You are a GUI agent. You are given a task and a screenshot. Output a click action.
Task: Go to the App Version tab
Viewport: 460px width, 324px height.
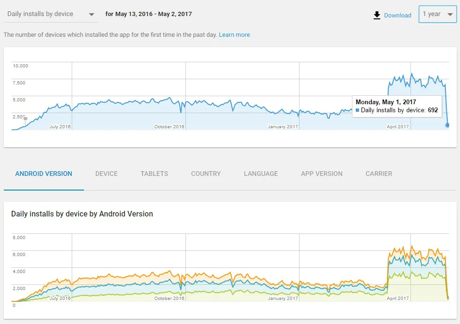[x=322, y=174]
